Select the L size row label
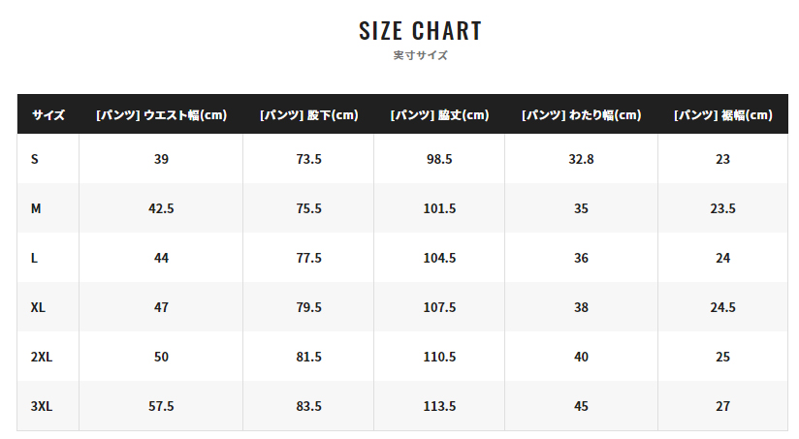Screen dimensions: 799x439 pyautogui.click(x=35, y=258)
